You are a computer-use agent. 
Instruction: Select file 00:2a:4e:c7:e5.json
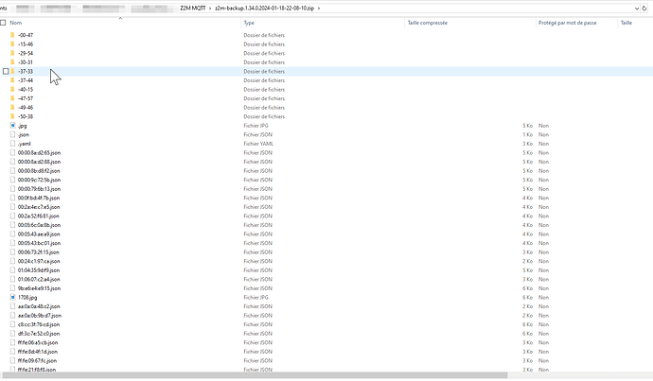tap(39, 207)
